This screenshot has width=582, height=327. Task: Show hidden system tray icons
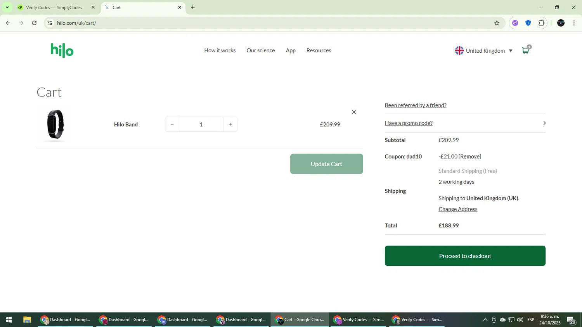tap(485, 320)
